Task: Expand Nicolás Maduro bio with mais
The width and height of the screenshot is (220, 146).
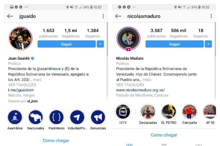Action: tap(147, 80)
